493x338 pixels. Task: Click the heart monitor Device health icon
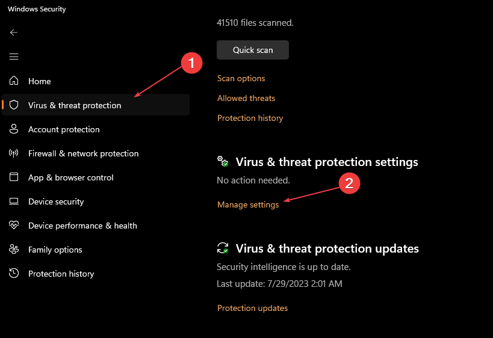pyautogui.click(x=14, y=225)
